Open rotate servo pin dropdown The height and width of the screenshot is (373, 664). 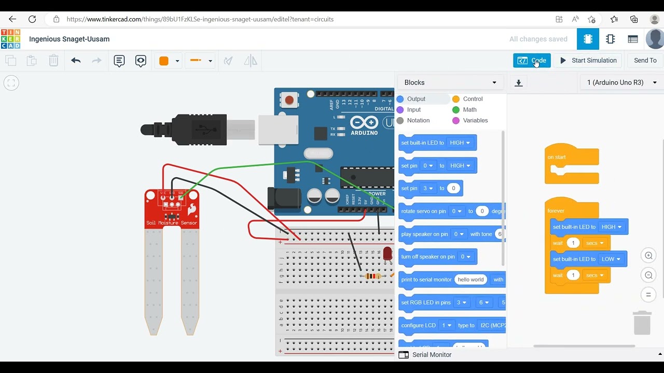[x=457, y=211]
